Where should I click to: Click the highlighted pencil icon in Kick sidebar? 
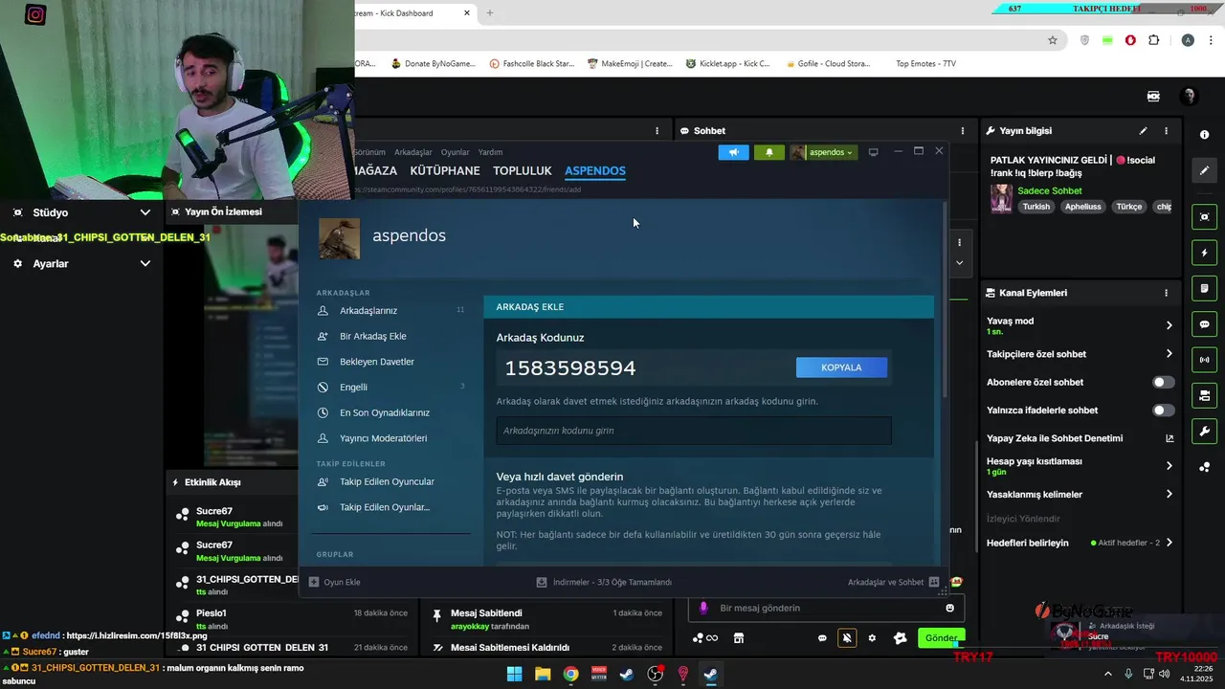pos(1204,170)
